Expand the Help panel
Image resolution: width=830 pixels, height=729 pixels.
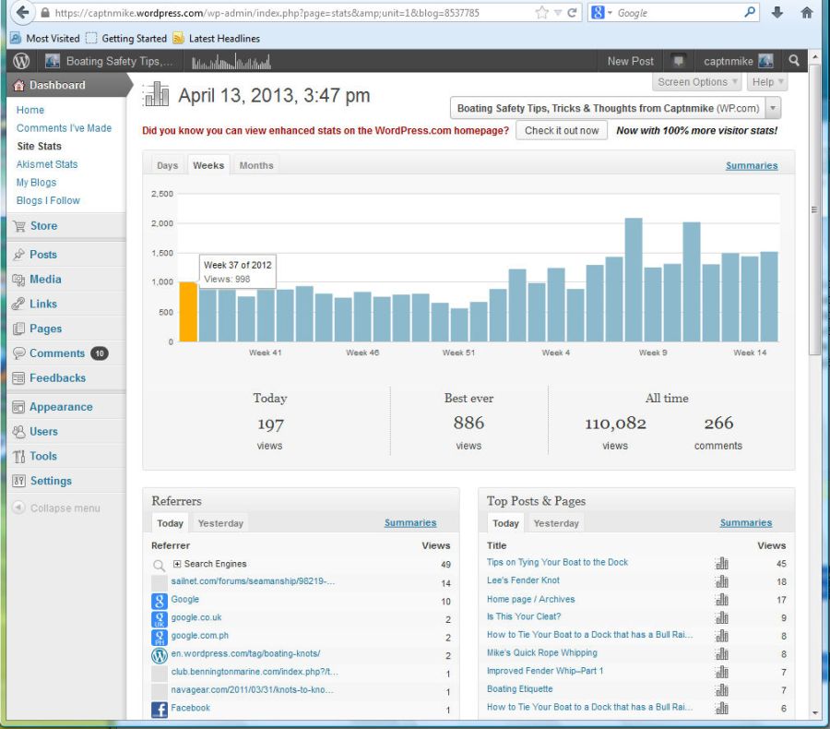pyautogui.click(x=767, y=82)
